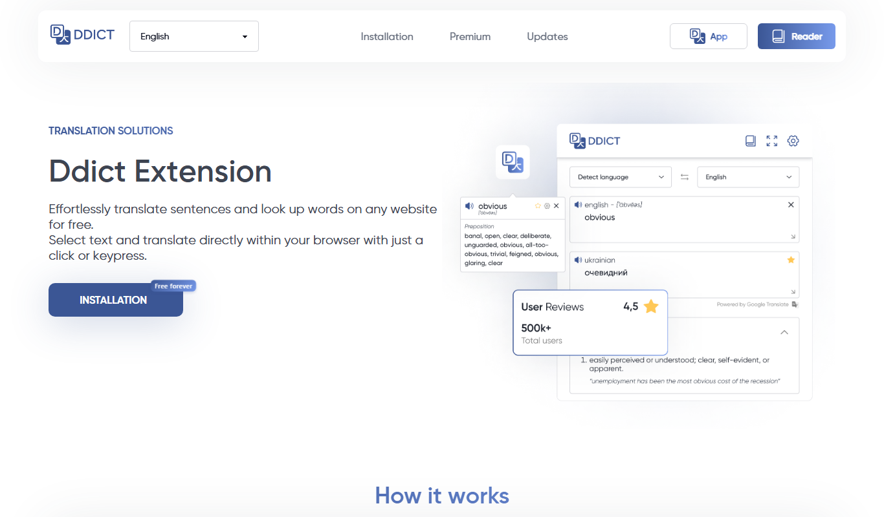The image size is (884, 517).
Task: Open the target language dropdown set to English
Action: coord(748,177)
